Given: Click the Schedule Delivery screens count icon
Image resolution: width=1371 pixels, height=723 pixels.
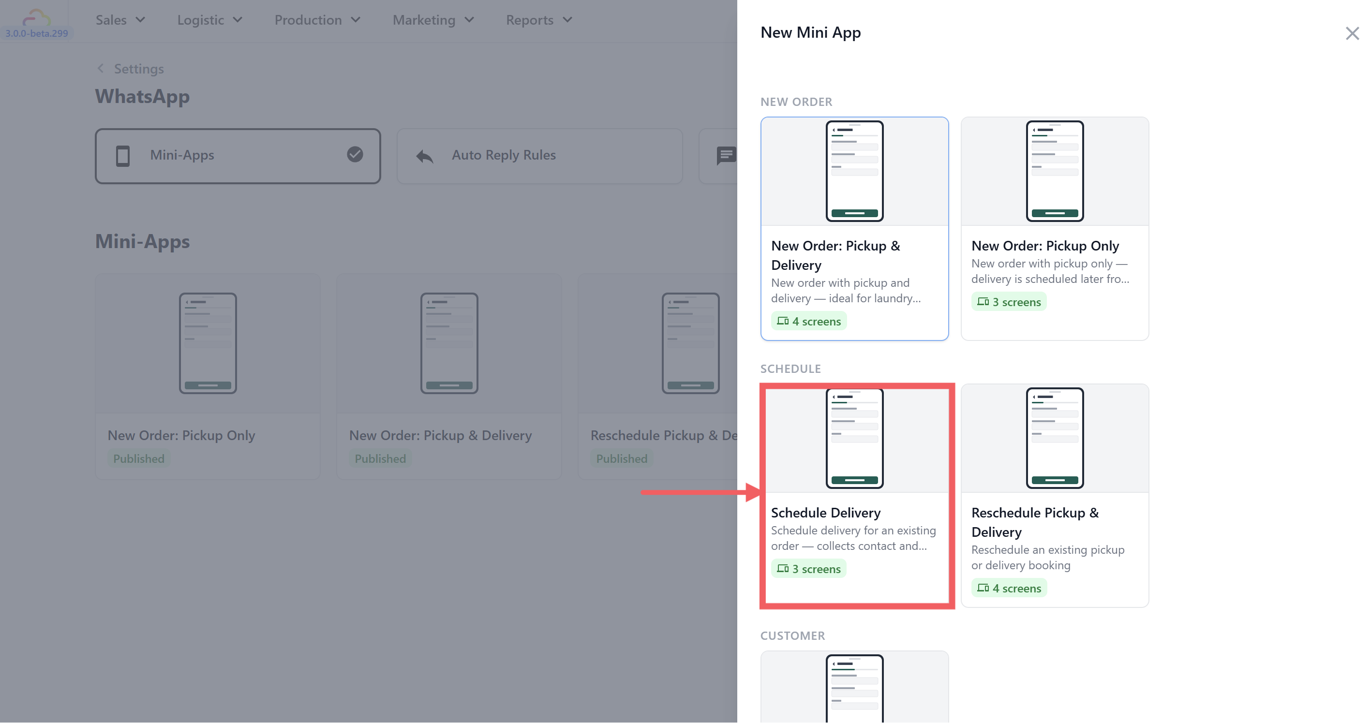Looking at the screenshot, I should 782,568.
